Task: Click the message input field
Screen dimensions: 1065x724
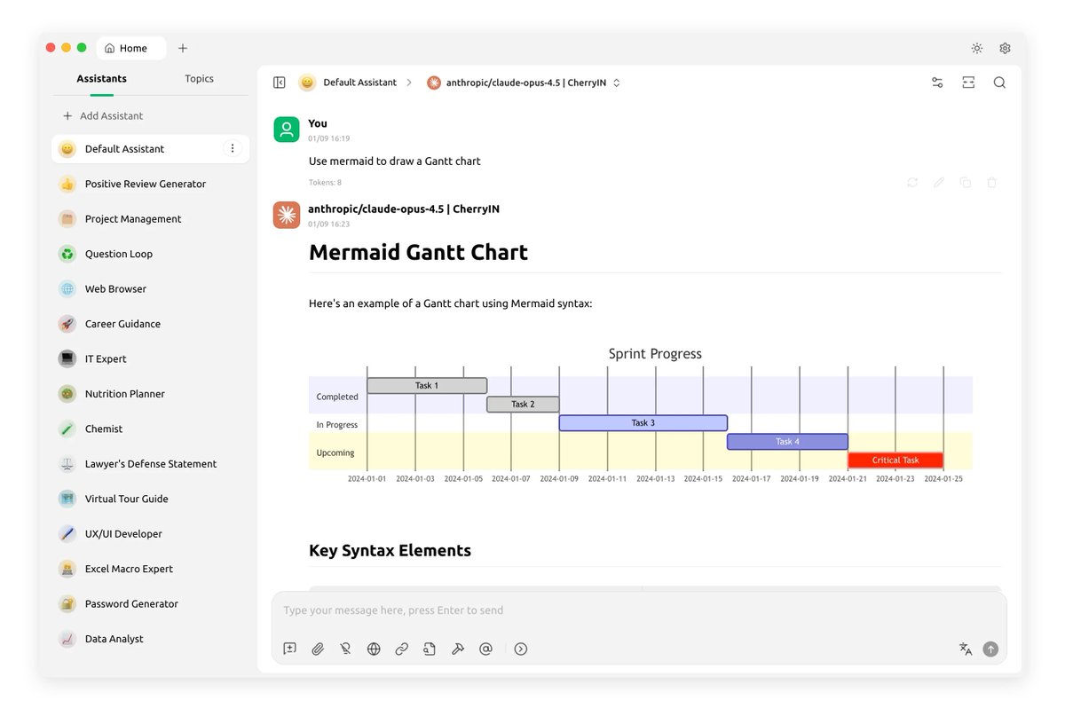Action: [x=639, y=610]
